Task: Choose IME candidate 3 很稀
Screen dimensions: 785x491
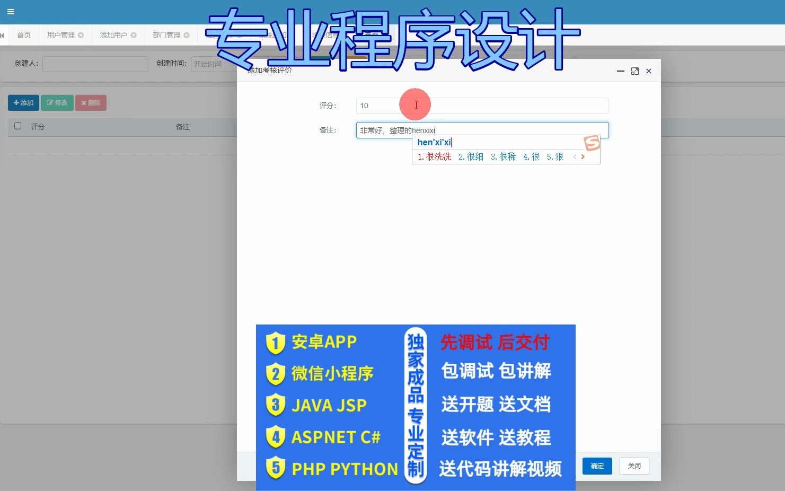Action: pos(503,156)
